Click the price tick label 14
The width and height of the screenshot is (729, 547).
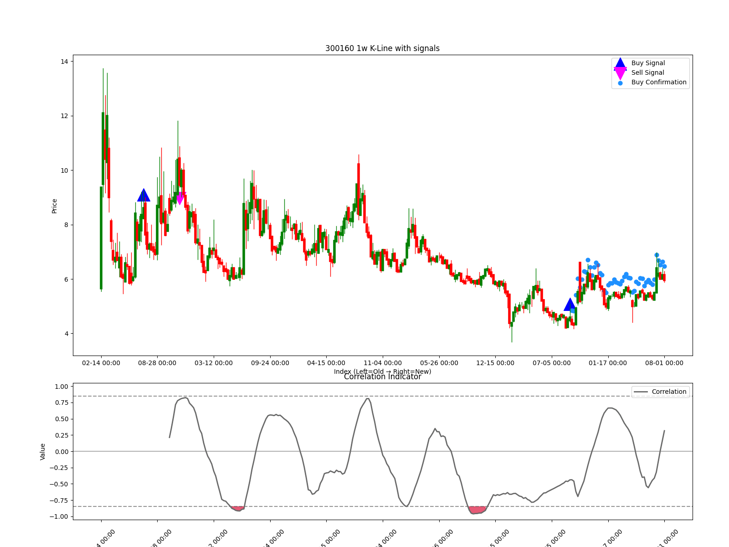coord(64,62)
